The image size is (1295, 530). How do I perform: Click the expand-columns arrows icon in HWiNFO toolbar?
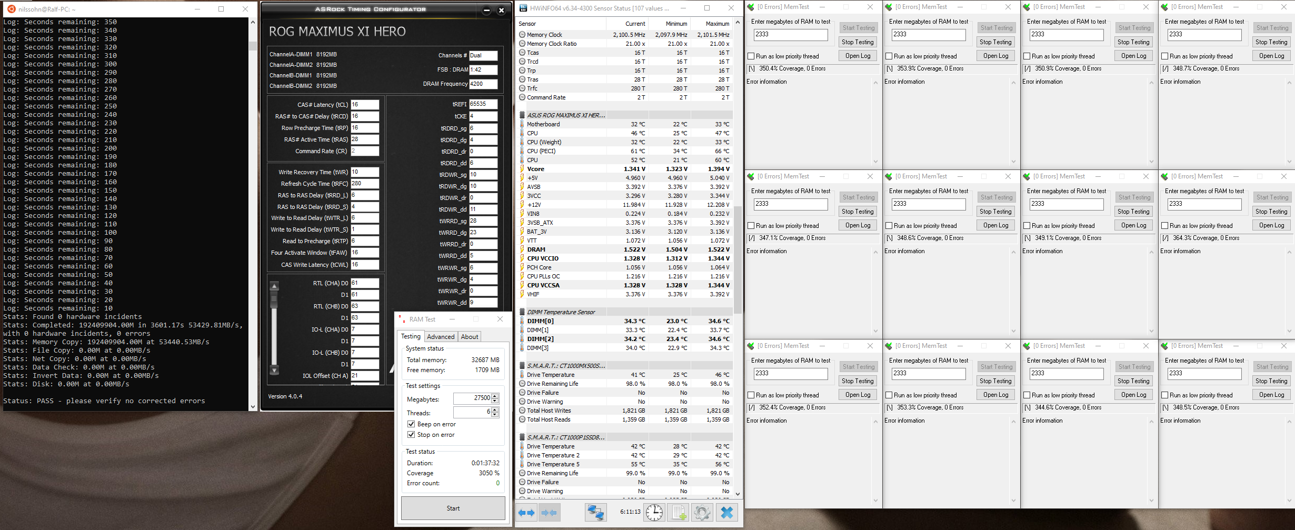526,512
